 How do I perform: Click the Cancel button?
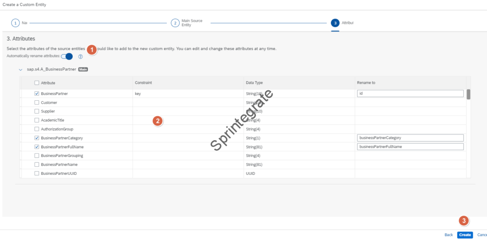point(481,235)
